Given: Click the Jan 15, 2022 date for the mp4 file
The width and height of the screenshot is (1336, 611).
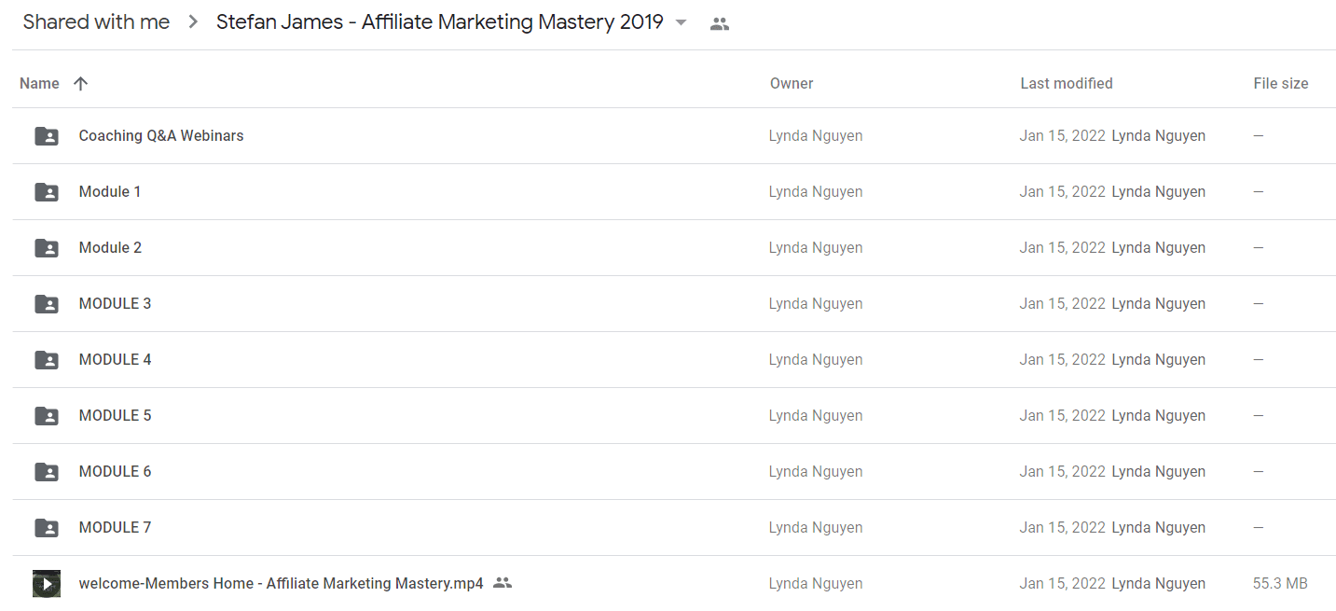Looking at the screenshot, I should point(1063,583).
